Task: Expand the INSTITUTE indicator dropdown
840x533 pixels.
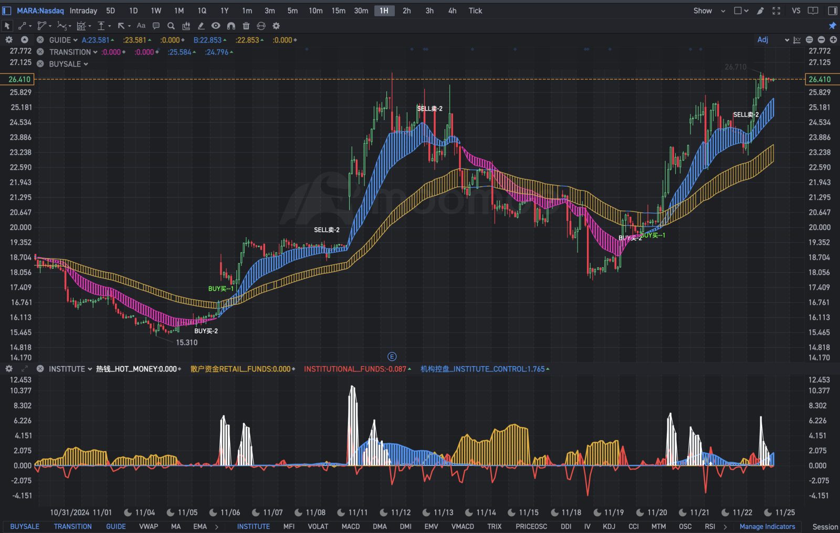Action: [90, 369]
